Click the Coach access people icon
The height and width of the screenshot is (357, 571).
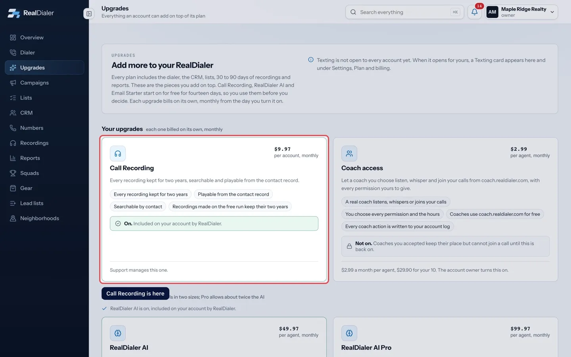(x=349, y=154)
